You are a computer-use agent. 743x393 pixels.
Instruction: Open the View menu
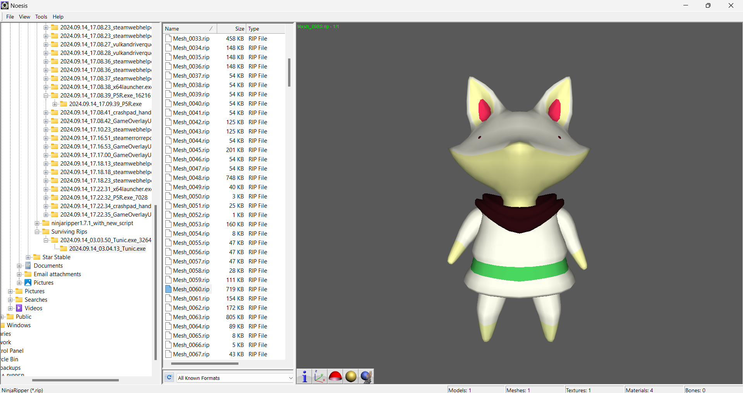pos(24,17)
